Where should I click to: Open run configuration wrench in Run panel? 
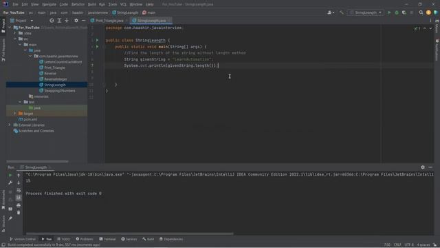tap(10, 183)
